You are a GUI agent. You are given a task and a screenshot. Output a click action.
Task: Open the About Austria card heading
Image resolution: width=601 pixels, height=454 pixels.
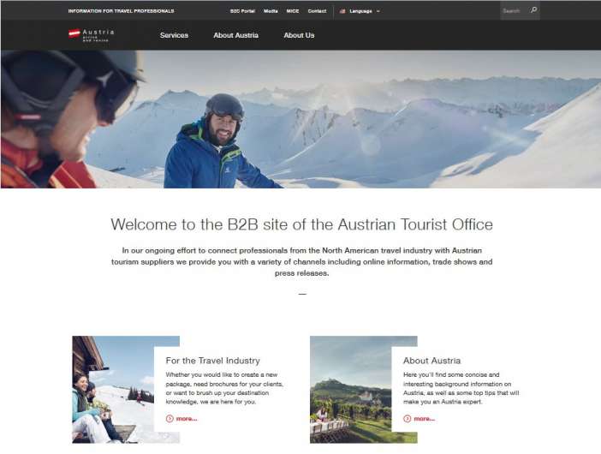point(431,361)
